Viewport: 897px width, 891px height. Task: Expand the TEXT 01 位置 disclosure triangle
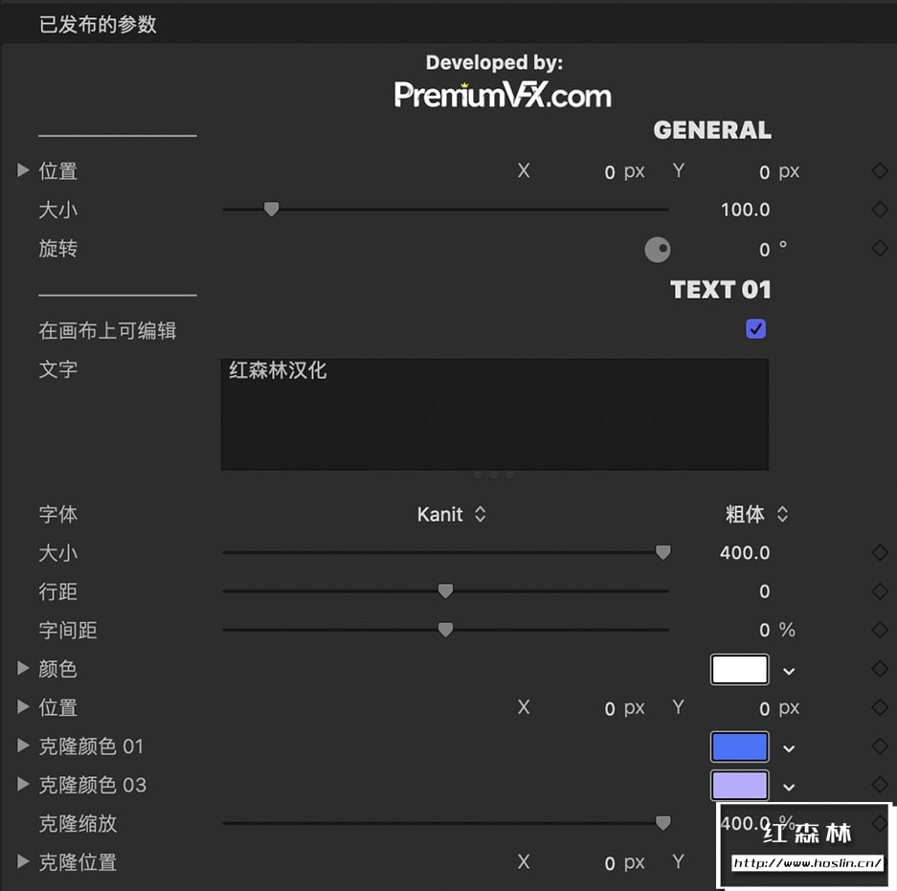[x=23, y=707]
